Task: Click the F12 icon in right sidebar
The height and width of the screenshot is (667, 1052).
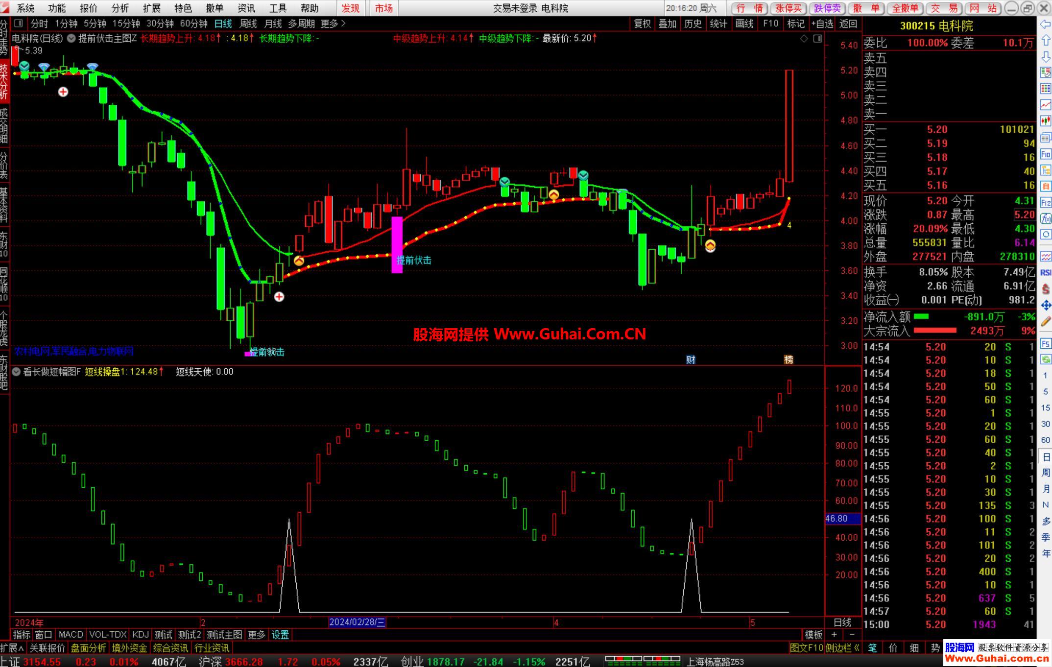Action: click(1045, 202)
